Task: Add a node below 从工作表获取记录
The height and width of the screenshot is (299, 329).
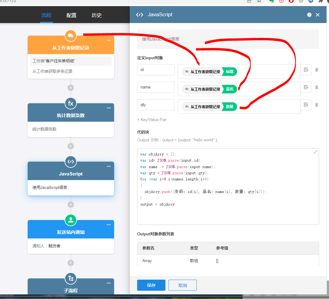Action: point(71,88)
